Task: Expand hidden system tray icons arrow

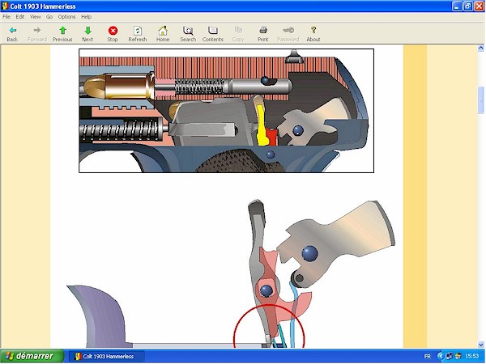Action: (x=440, y=356)
